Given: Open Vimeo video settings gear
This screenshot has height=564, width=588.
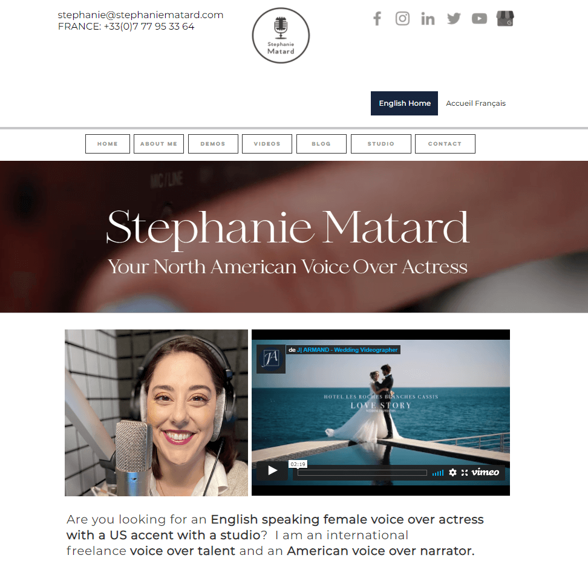Looking at the screenshot, I should tap(452, 473).
